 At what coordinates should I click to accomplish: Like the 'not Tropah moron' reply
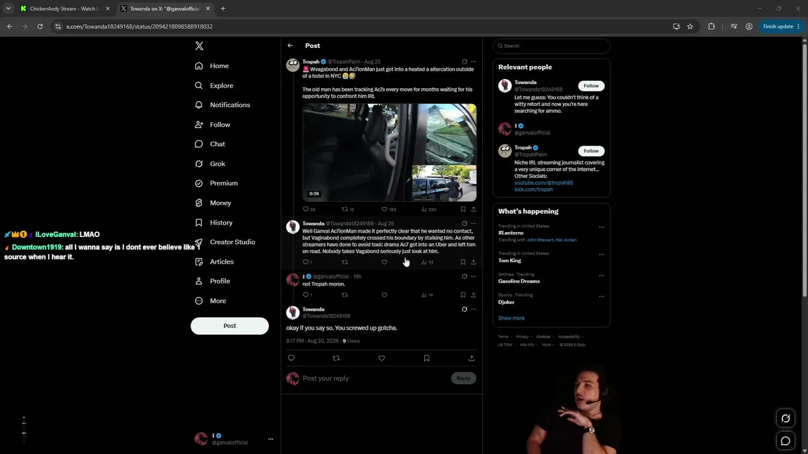point(384,295)
